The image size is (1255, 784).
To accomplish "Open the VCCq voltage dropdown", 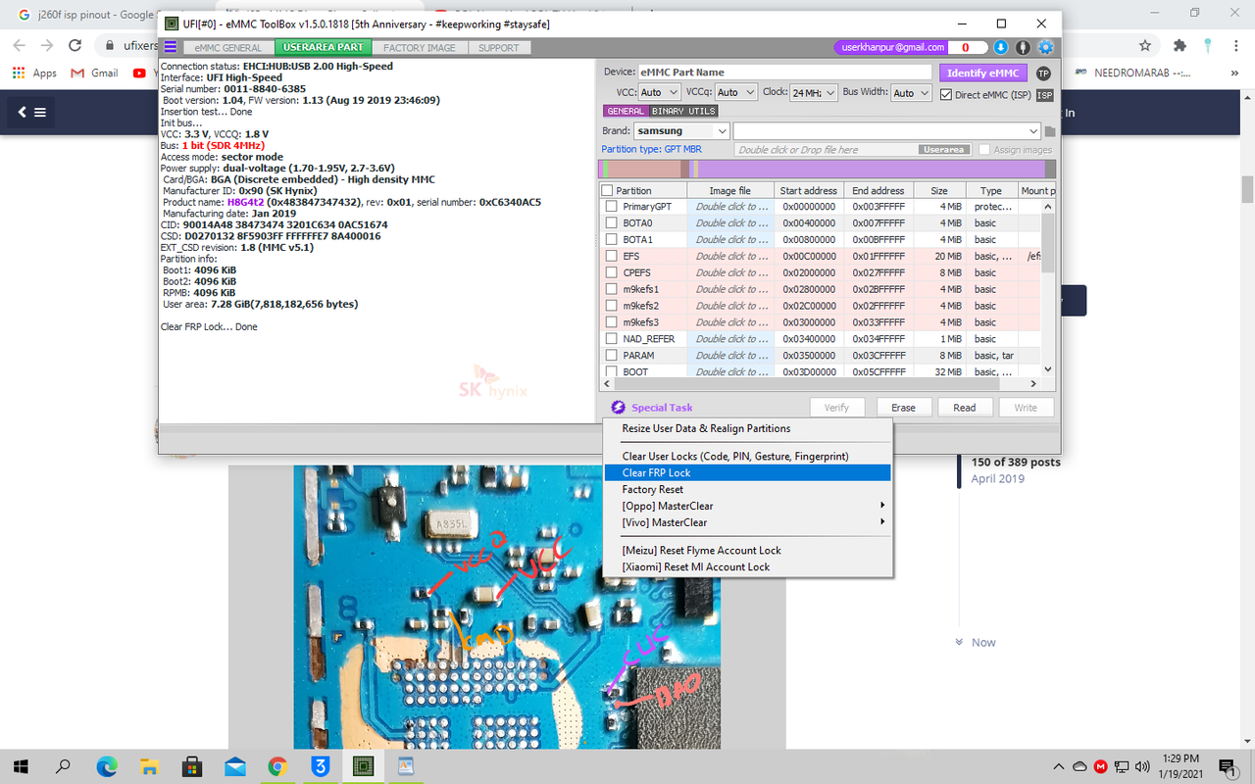I will [x=735, y=92].
